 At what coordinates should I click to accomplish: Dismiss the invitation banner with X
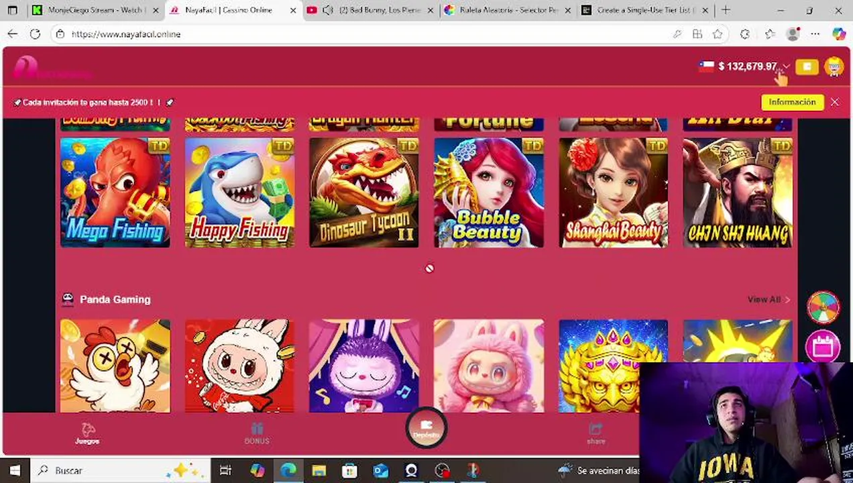834,102
